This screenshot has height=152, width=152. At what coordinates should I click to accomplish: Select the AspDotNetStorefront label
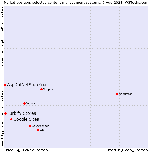(x=28, y=85)
